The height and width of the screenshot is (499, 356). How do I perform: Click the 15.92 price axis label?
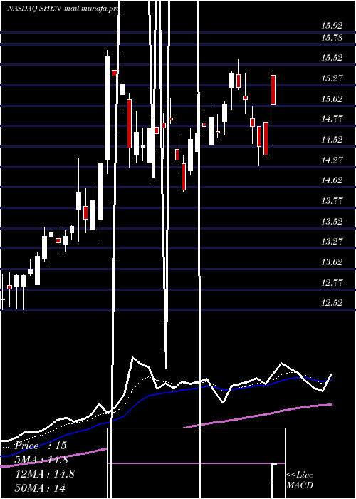332,26
